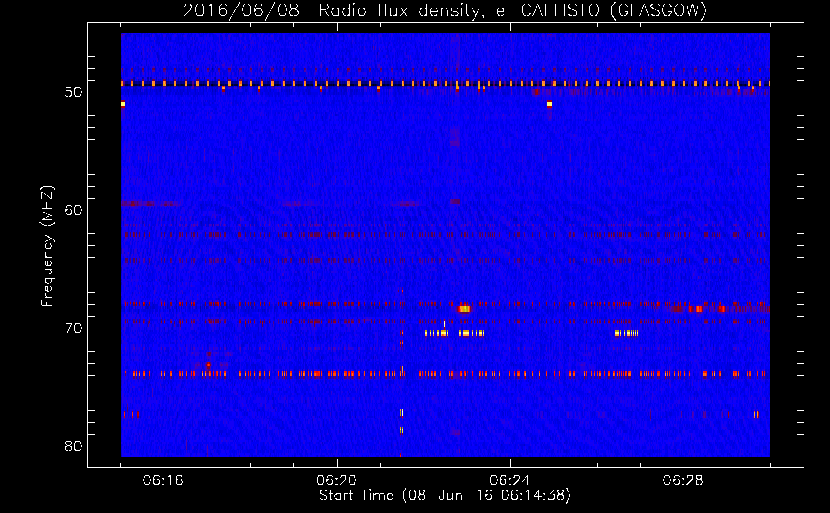Screen dimensions: 830x513
Task: Click the bright spot at 51 MHz near 06:25
Action: [x=549, y=104]
